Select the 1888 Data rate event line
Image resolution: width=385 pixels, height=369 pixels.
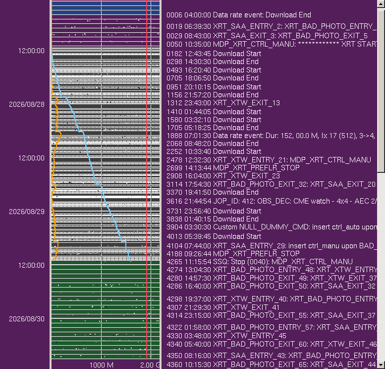point(271,136)
